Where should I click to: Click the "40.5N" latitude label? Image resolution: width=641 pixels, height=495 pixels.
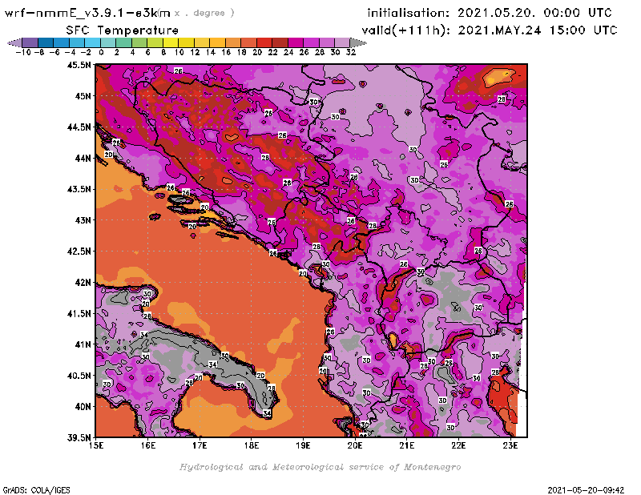pyautogui.click(x=79, y=376)
